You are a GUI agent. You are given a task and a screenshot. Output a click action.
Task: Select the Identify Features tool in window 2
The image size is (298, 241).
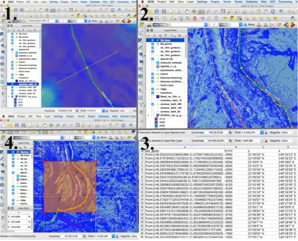281,11
